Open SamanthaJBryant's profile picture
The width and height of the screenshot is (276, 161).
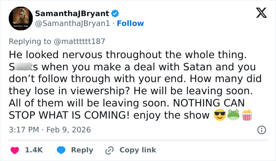(x=21, y=18)
